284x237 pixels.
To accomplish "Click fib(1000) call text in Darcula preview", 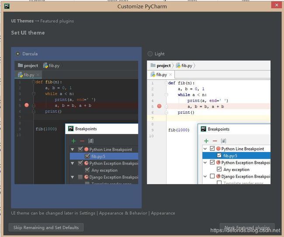I will click(46, 129).
